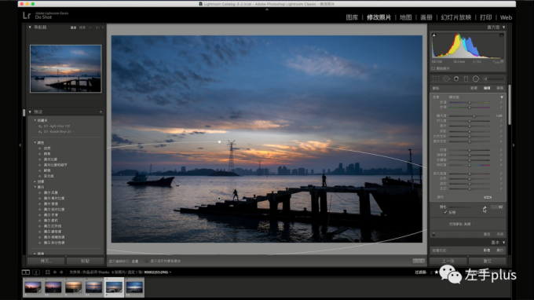Viewport: 534px width, 300px height.
Task: Click the navigator preview image
Action: pos(65,68)
